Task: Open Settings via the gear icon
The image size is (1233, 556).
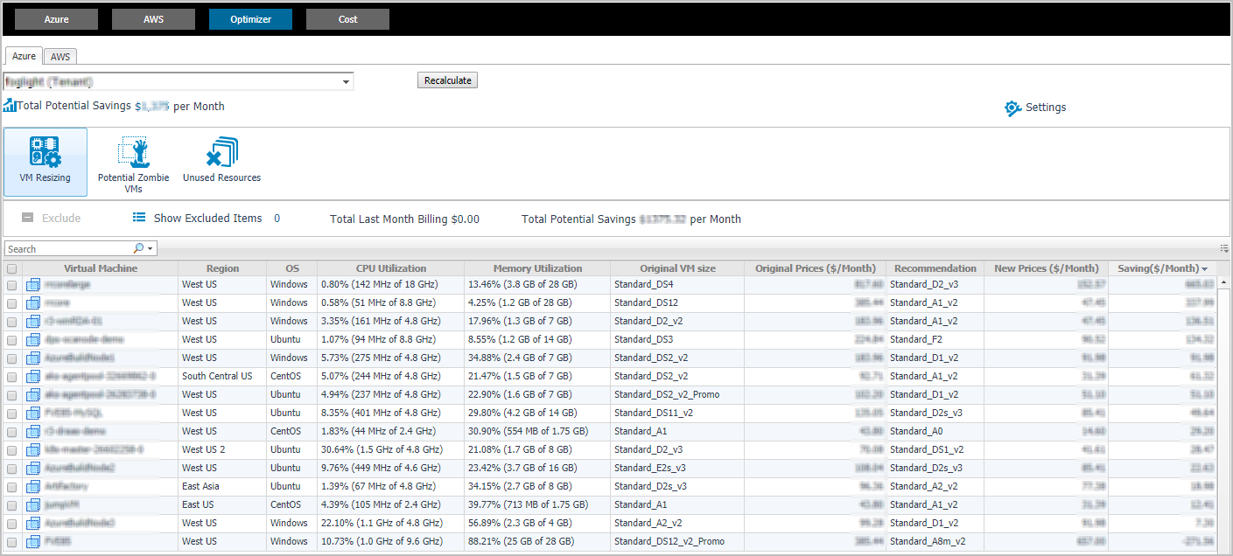Action: (x=1012, y=108)
